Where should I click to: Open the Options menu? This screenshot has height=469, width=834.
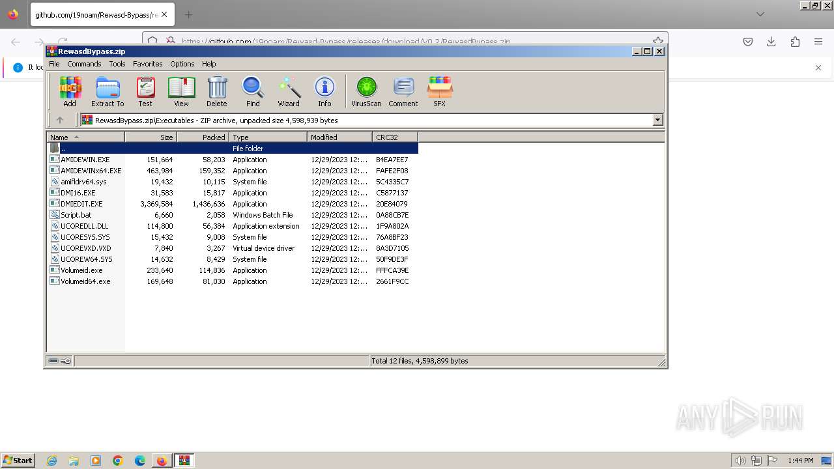[182, 64]
